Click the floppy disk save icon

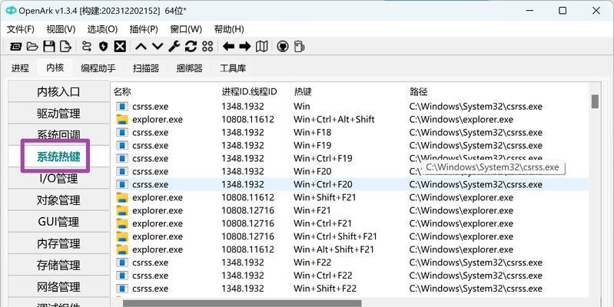[49, 47]
